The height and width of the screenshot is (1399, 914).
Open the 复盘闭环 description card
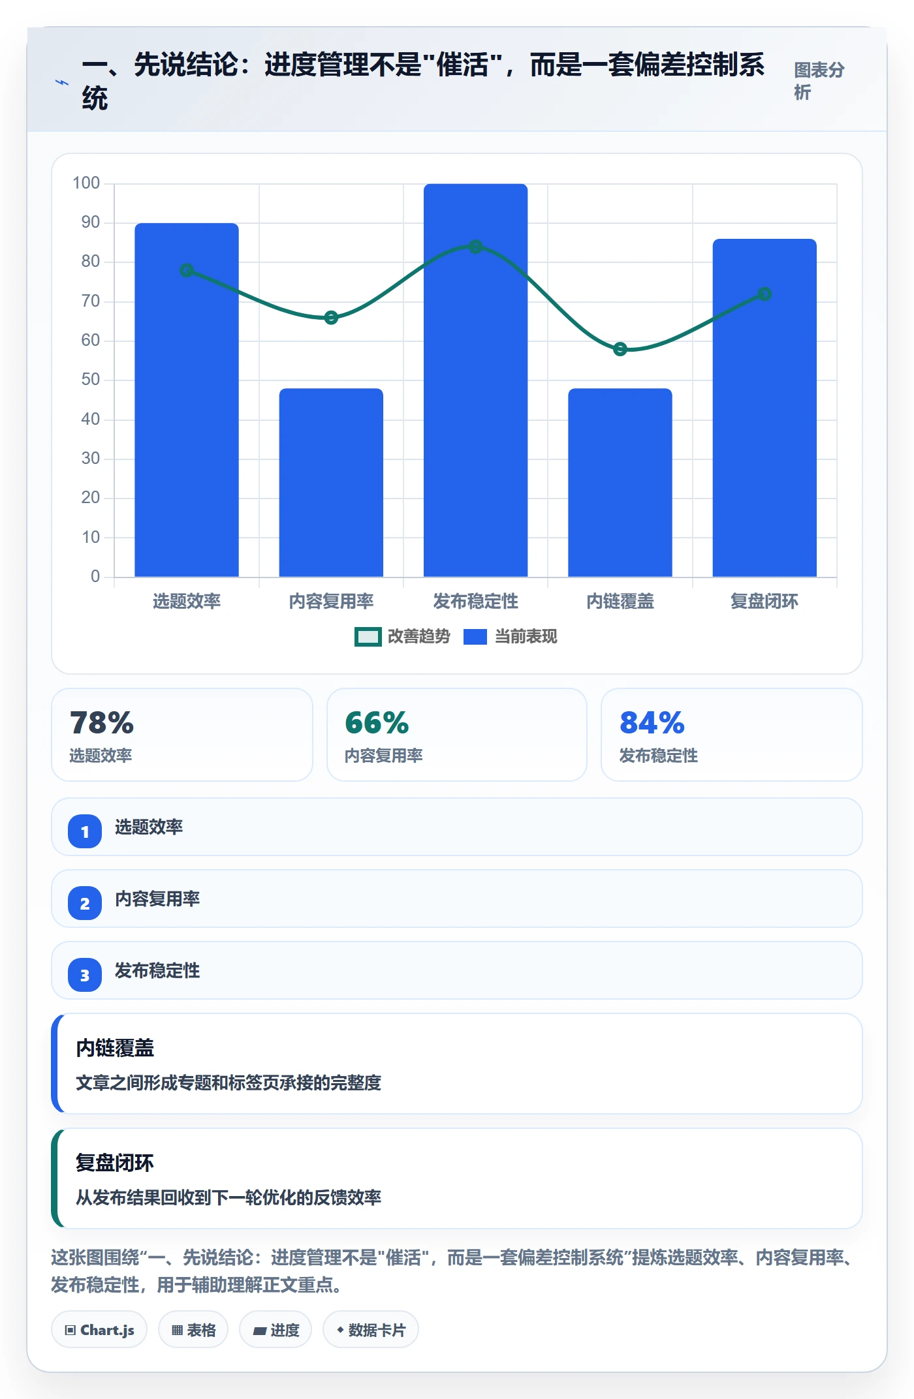tap(457, 1178)
